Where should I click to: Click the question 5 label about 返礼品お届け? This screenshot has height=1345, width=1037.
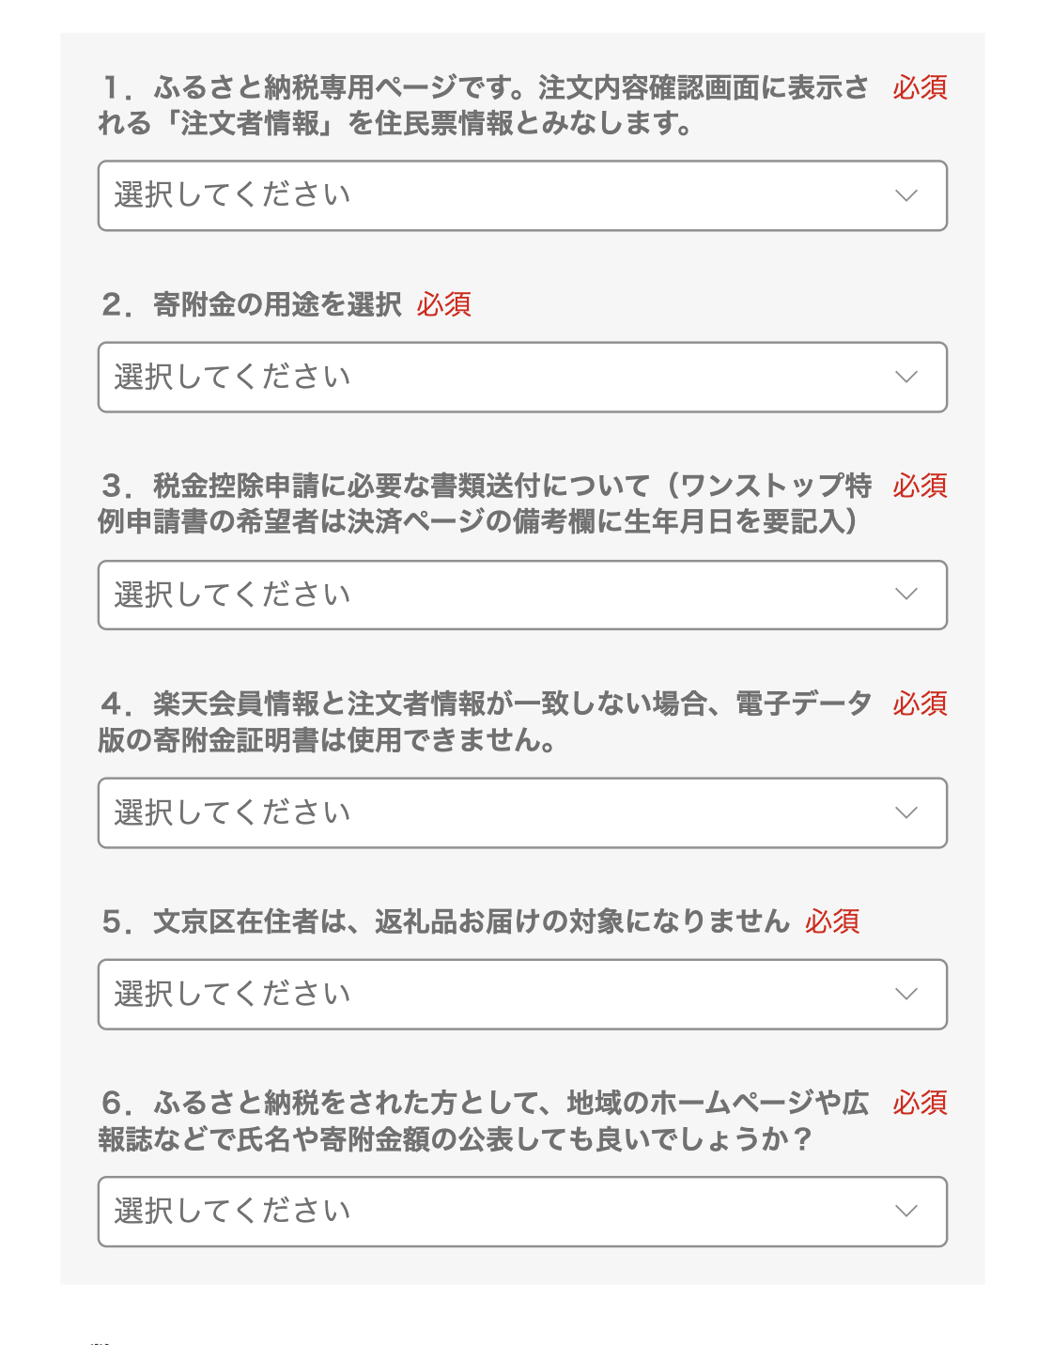pyautogui.click(x=446, y=921)
